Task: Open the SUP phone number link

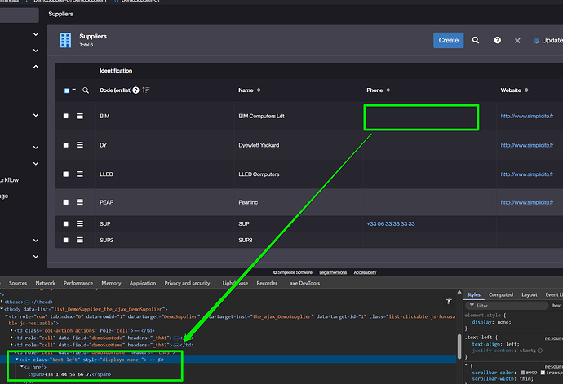Action: 391,223
